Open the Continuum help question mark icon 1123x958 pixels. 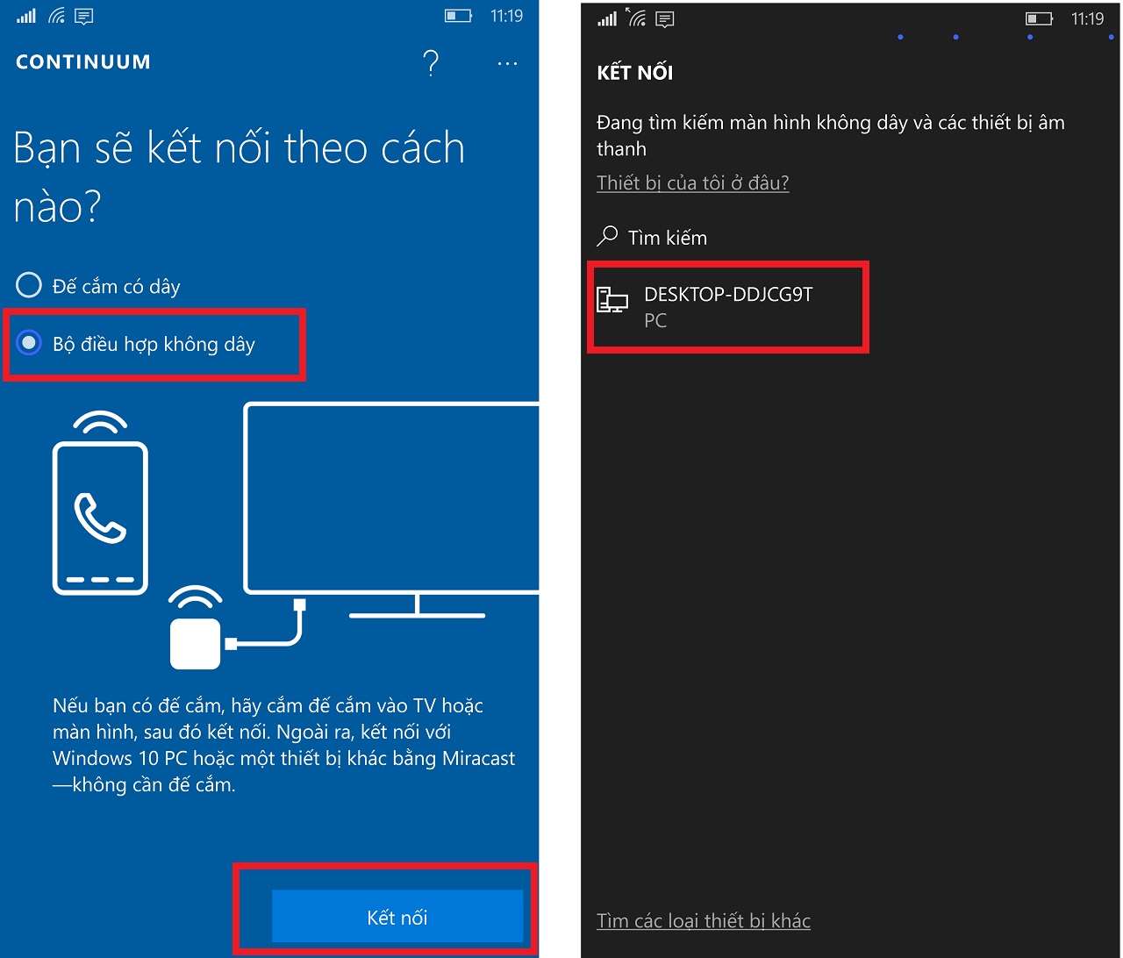(x=430, y=63)
